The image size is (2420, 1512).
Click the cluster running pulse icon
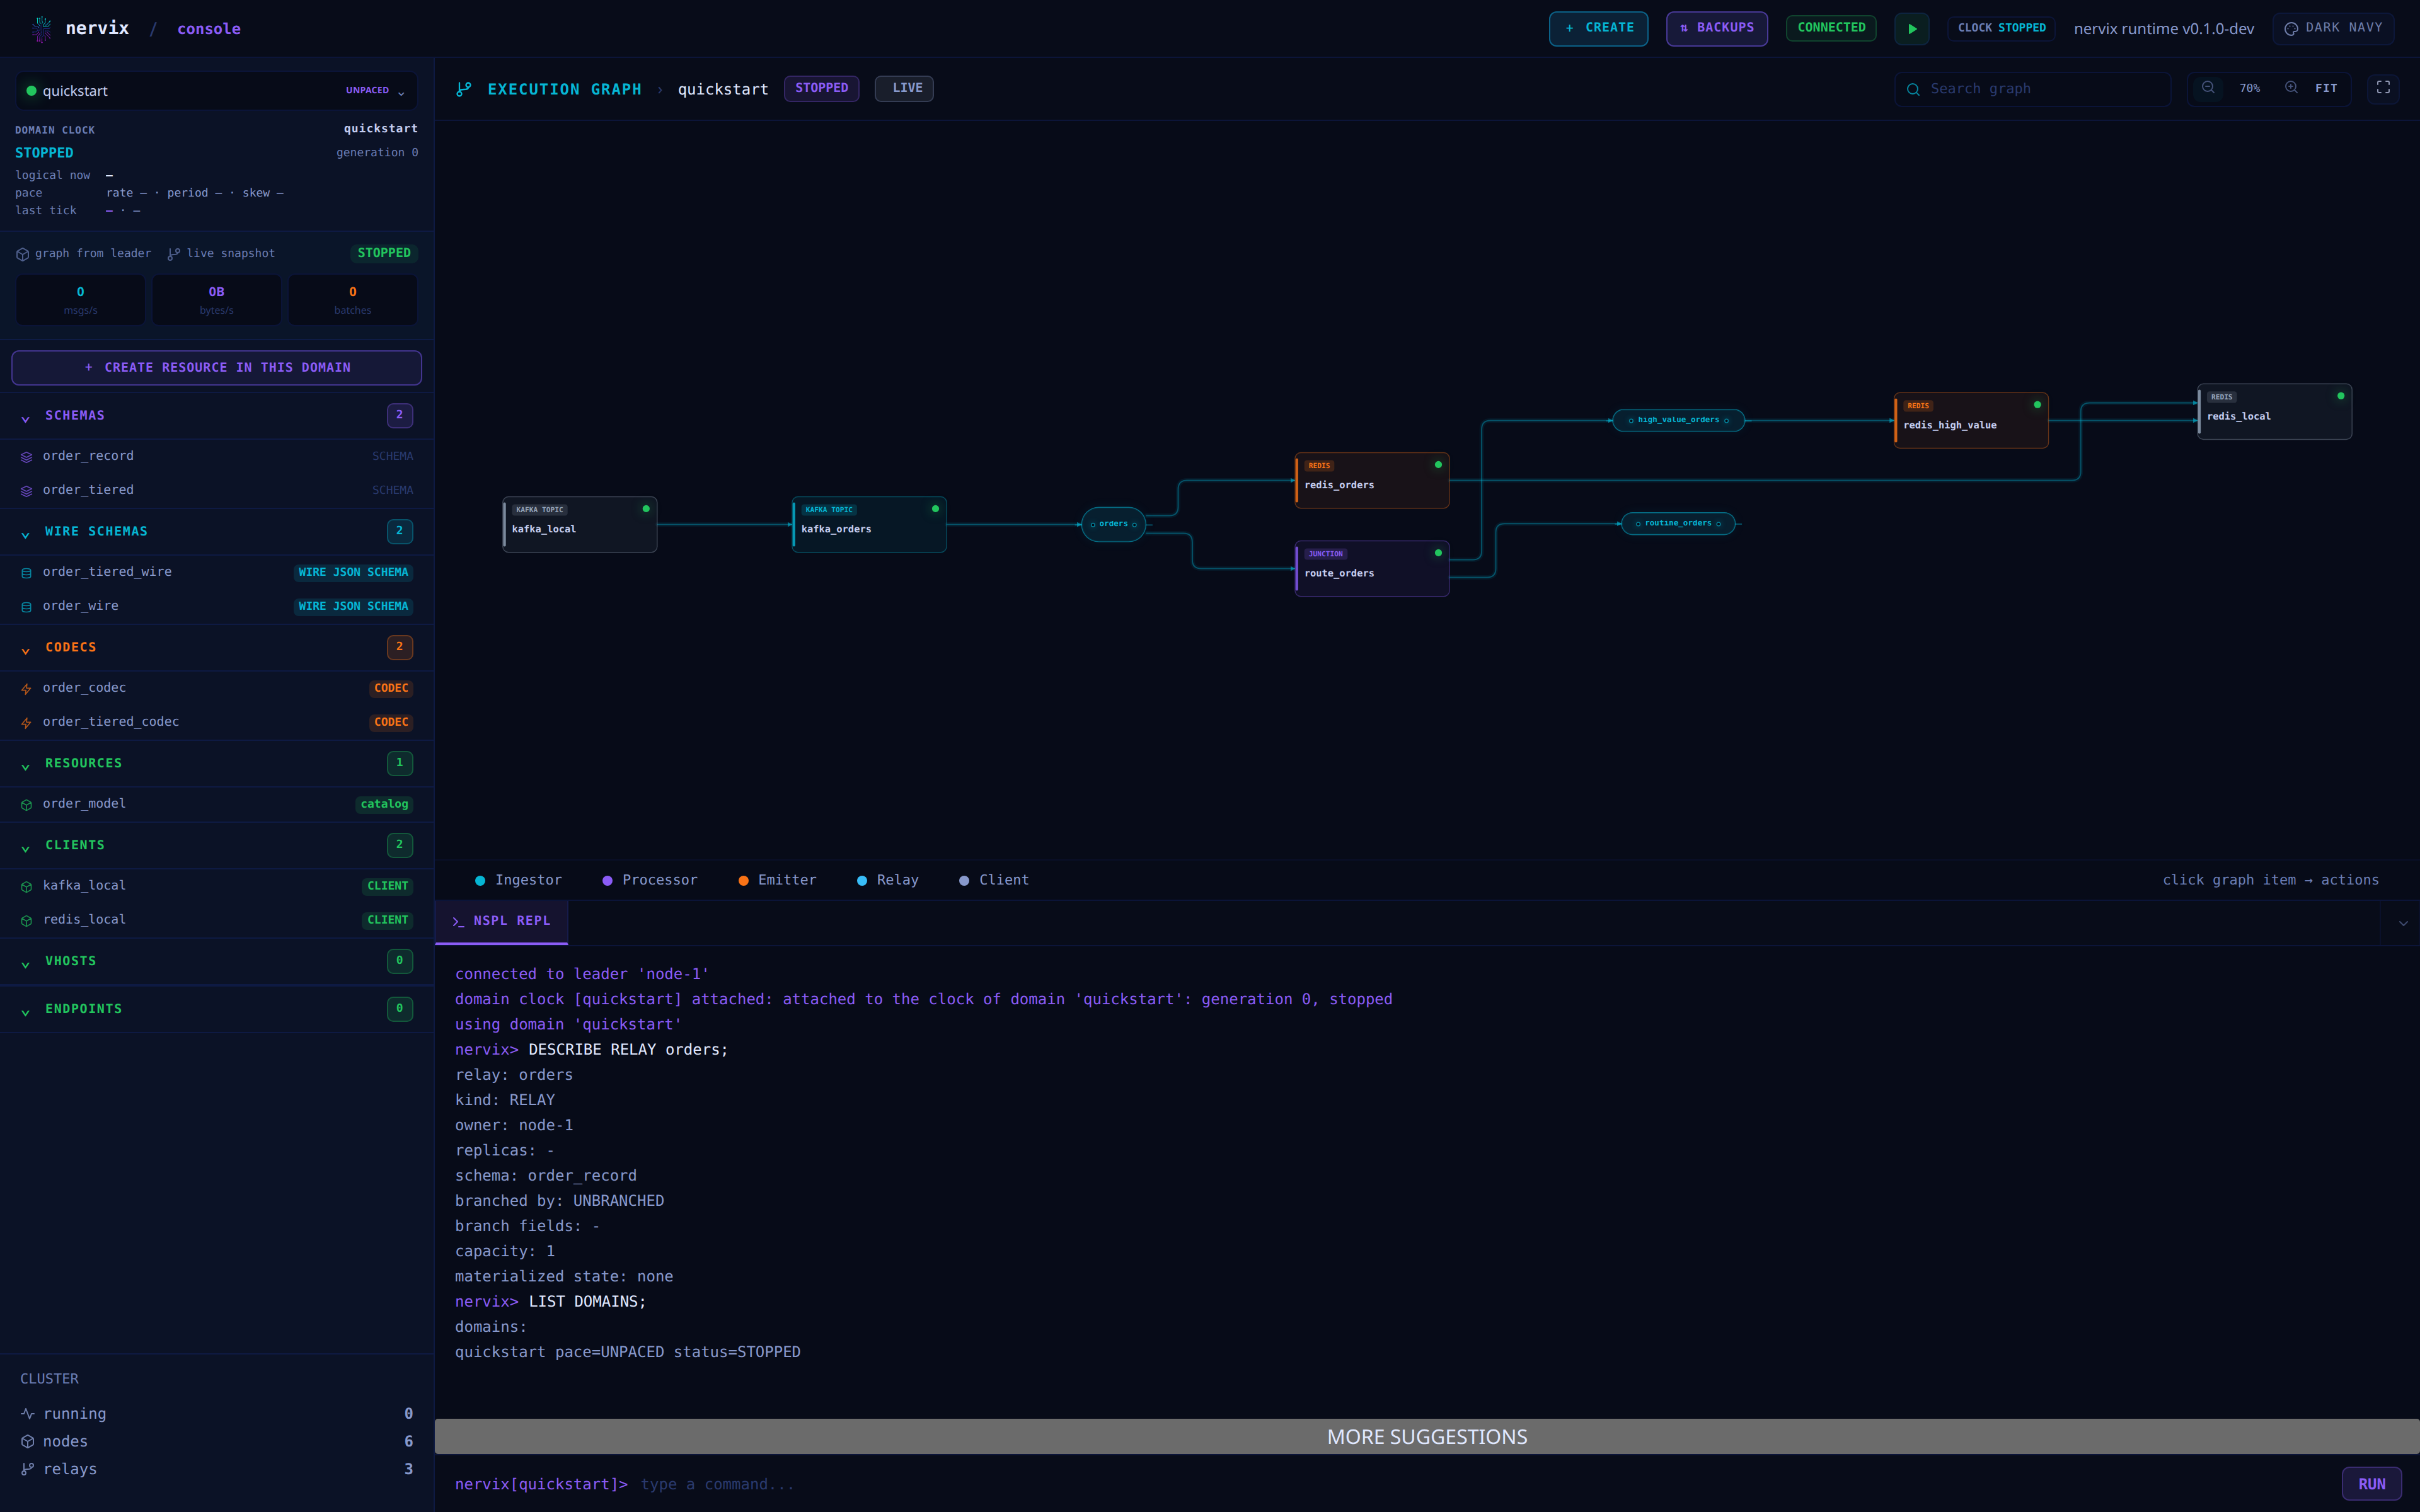click(x=28, y=1414)
